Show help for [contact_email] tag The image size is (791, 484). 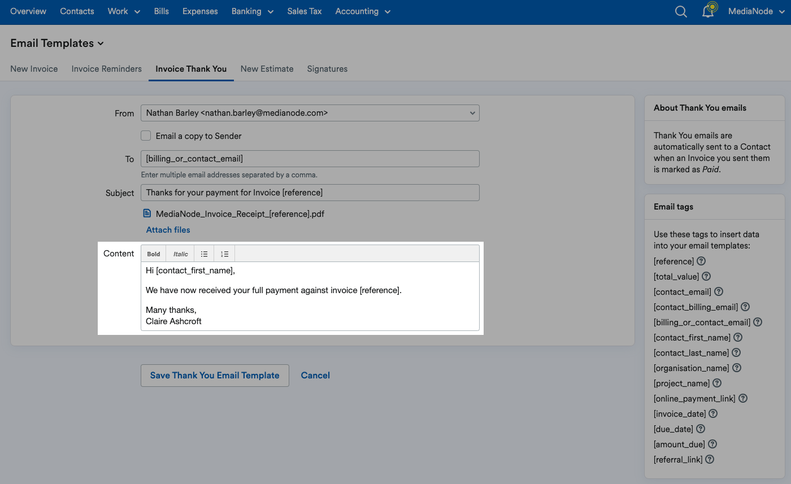point(719,291)
